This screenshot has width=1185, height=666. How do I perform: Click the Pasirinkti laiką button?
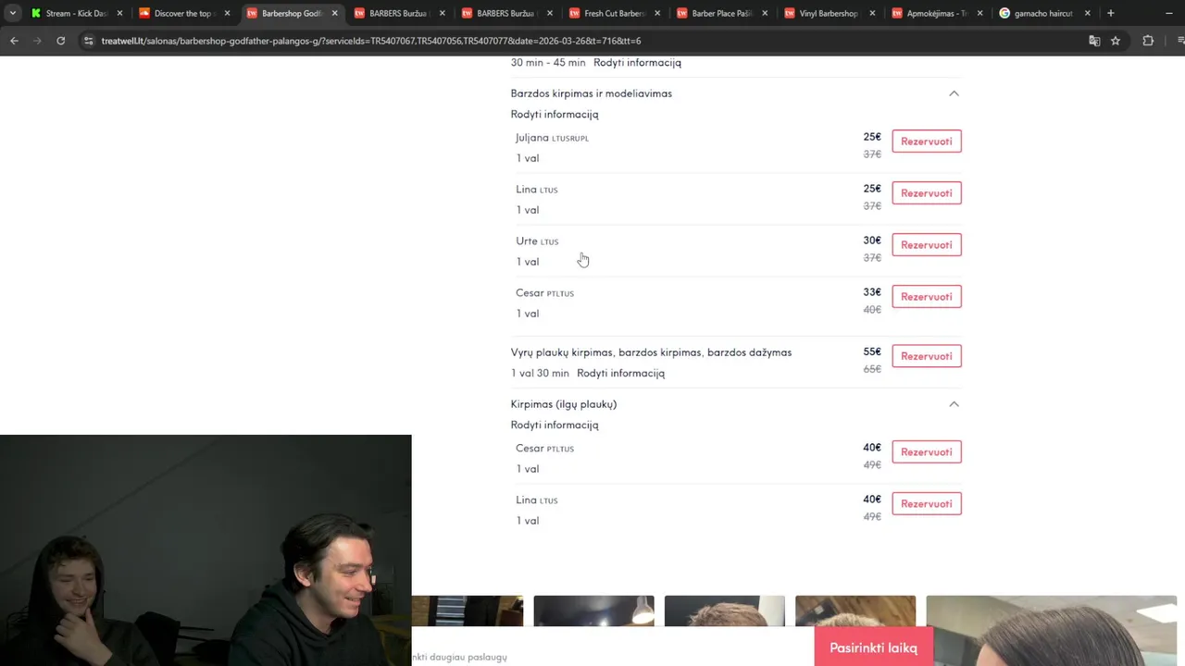(873, 647)
